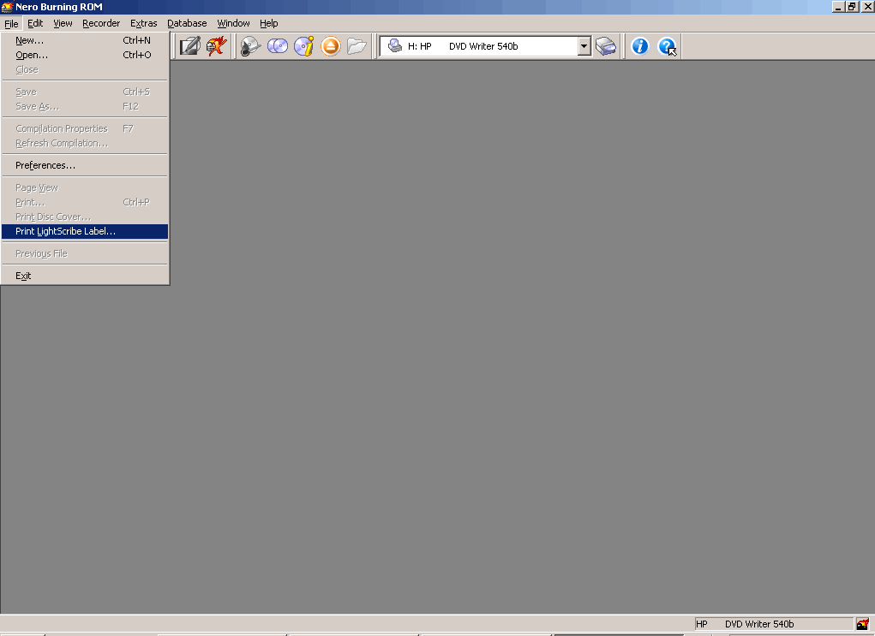Restore the Nero window size
The height and width of the screenshot is (636, 875).
852,7
